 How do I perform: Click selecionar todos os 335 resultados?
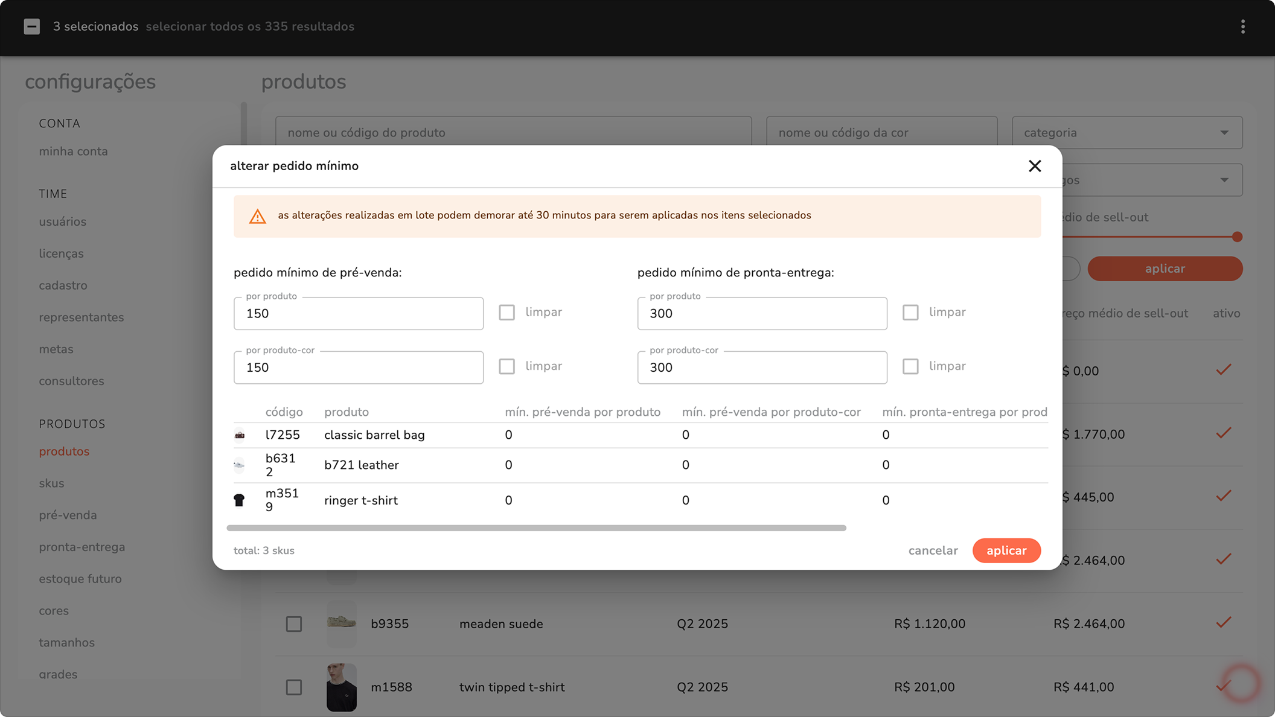tap(250, 27)
